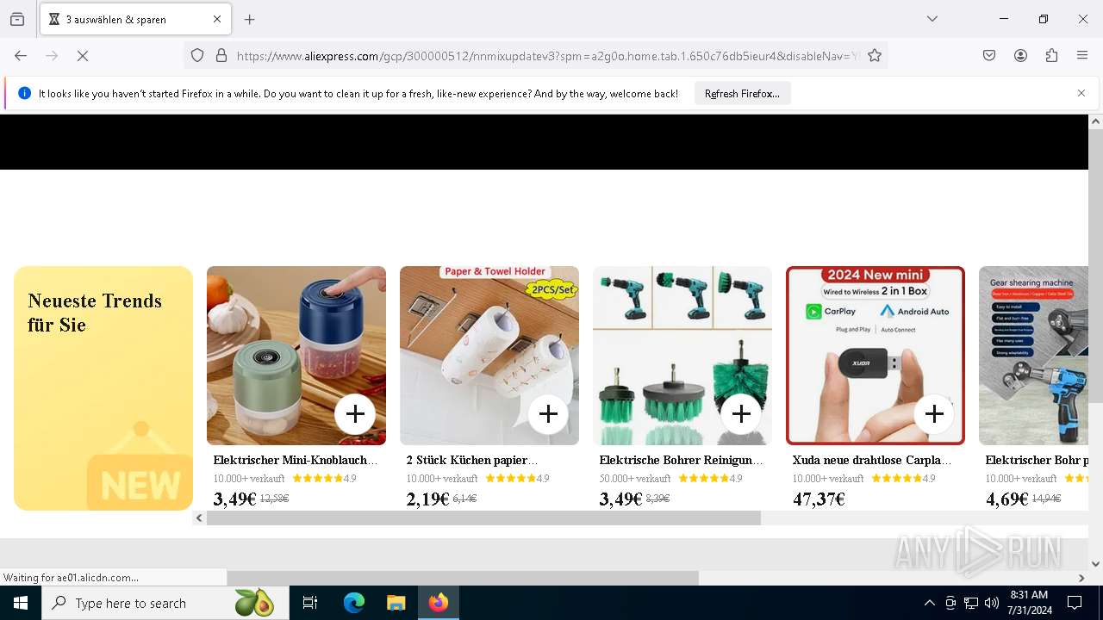
Task: Dismiss the Firefox refresh notification bar
Action: click(x=1081, y=93)
